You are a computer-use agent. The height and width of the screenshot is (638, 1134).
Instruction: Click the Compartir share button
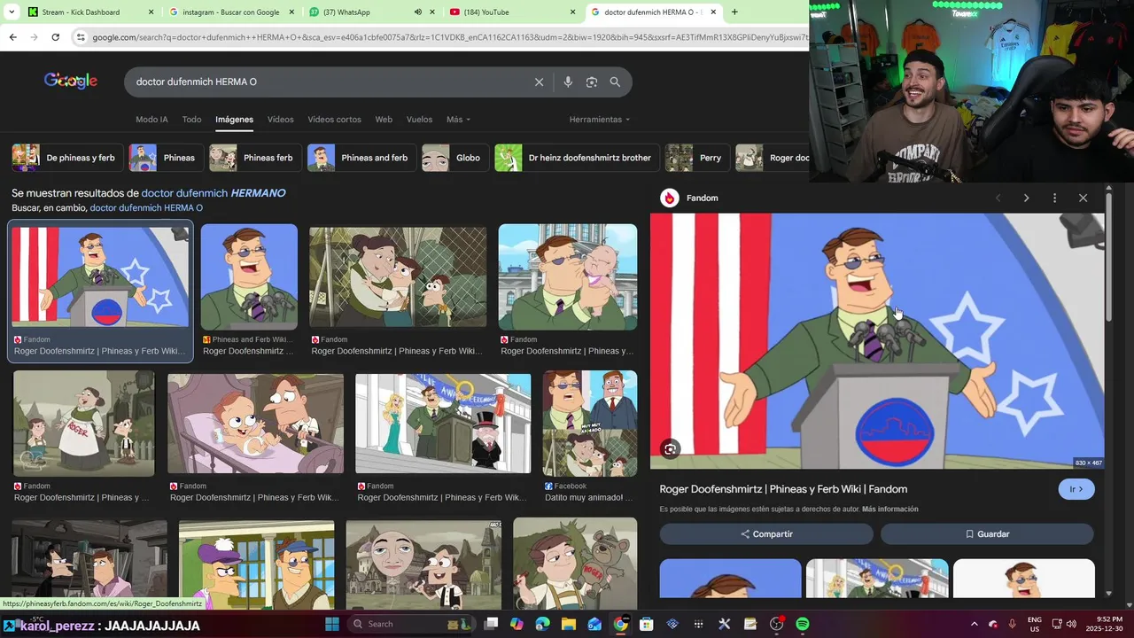766,534
